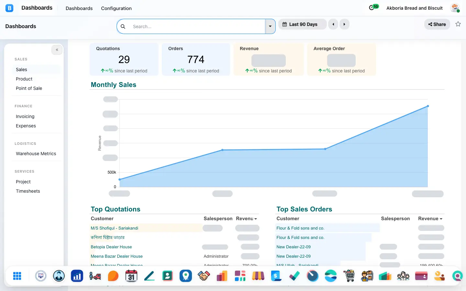Screen dimensions: 466x291
Task: Launch the blue bar chart app in the dock
Action: (77, 276)
